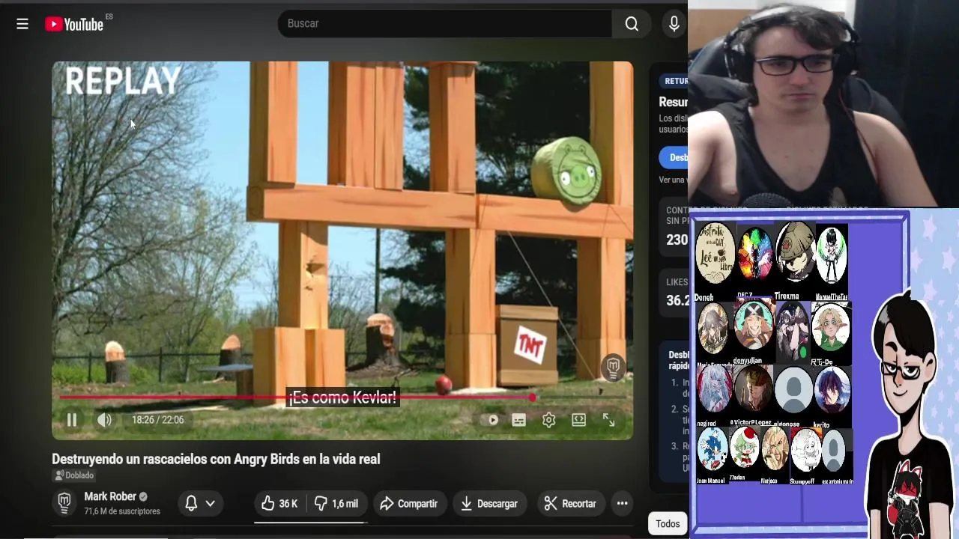Image resolution: width=959 pixels, height=539 pixels.
Task: Click the karito avatar in overlay
Action: tap(832, 391)
